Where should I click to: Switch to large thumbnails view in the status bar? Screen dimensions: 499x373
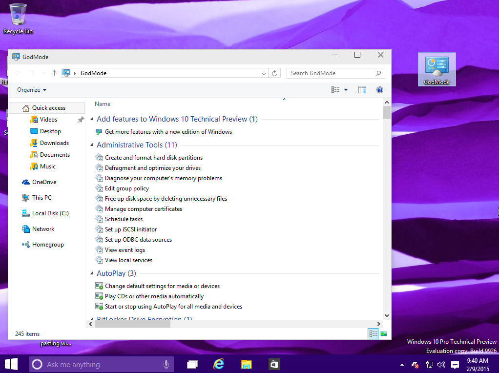pyautogui.click(x=383, y=333)
